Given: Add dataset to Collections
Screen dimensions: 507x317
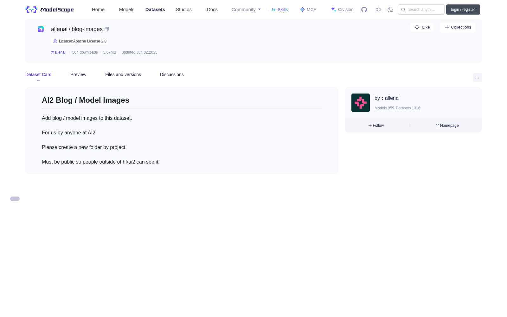Looking at the screenshot, I should [458, 27].
